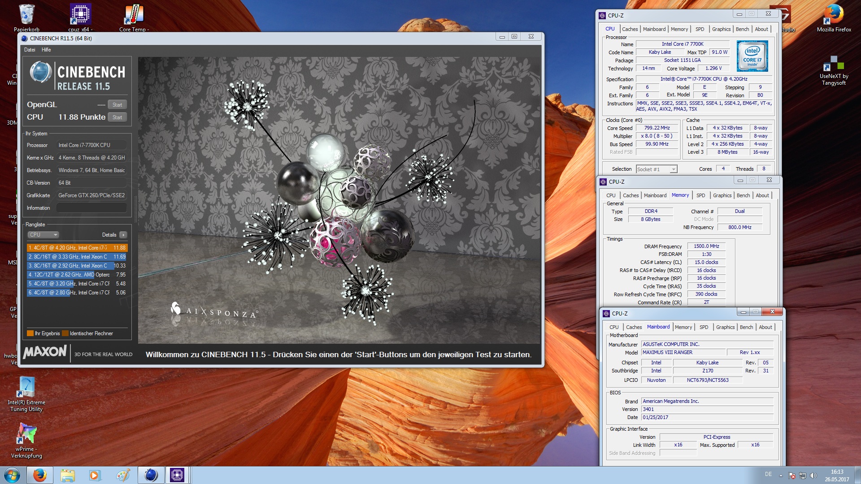Click the volume speaker tray icon
861x484 pixels.
(x=813, y=475)
